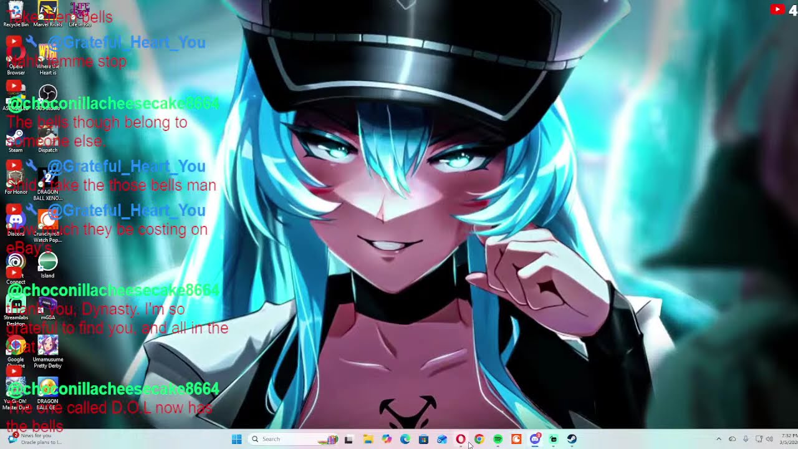Switch to Discord from the taskbar

[x=535, y=439]
